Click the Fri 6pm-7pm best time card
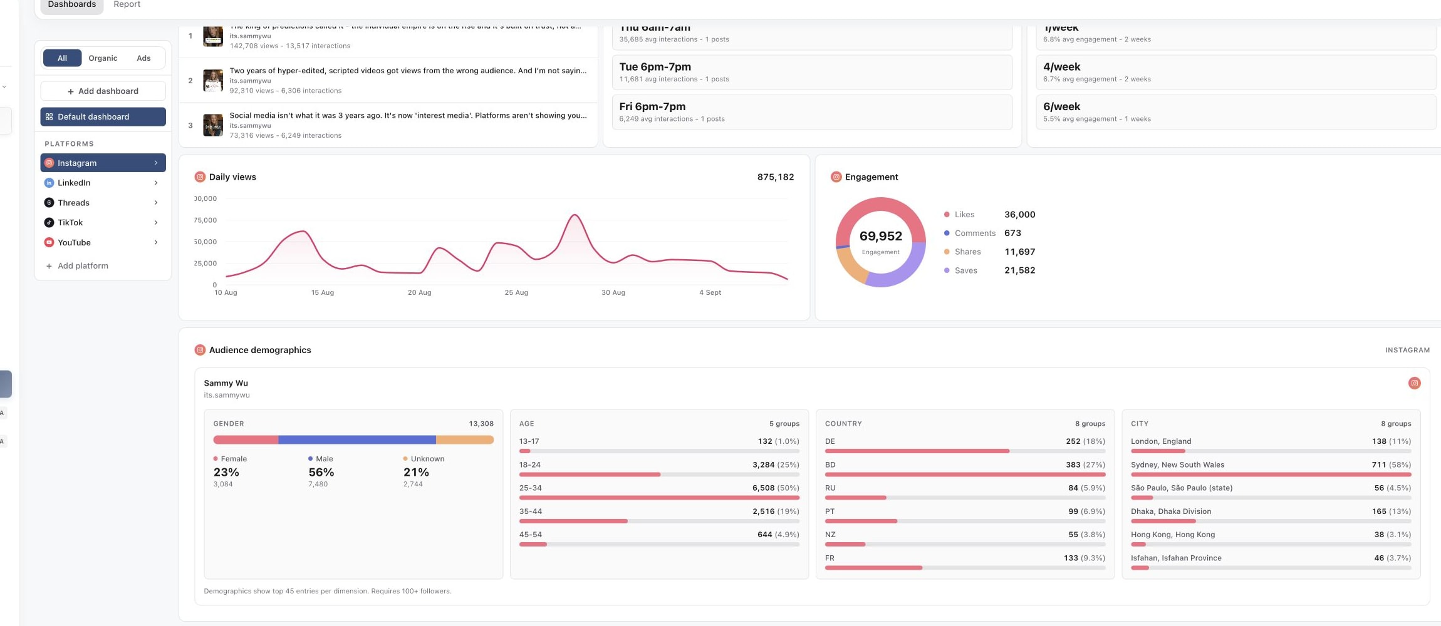This screenshot has width=1441, height=626. [812, 112]
